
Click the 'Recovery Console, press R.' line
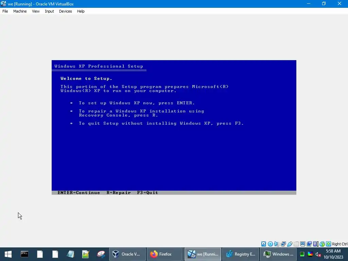pos(119,115)
